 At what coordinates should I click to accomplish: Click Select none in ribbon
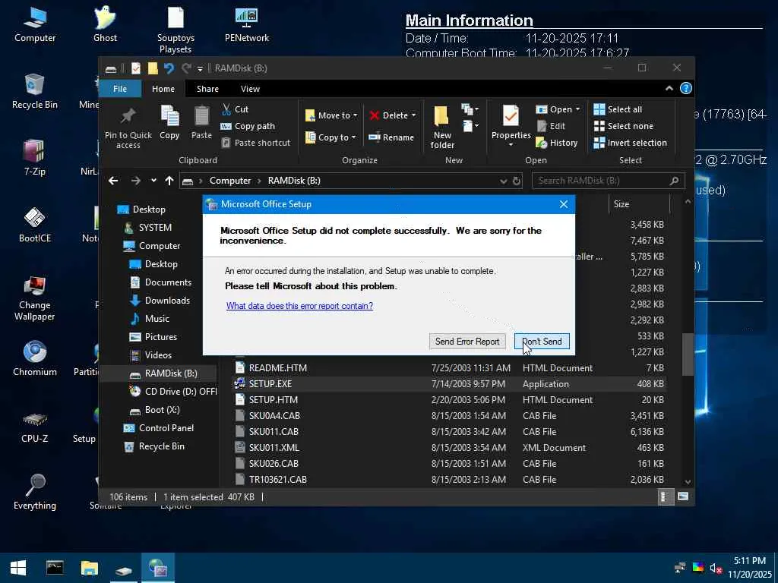623,126
